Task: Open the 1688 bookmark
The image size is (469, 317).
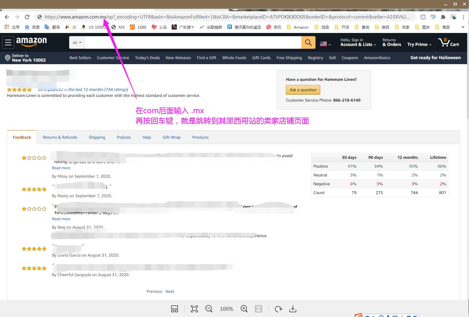Action: point(138,27)
